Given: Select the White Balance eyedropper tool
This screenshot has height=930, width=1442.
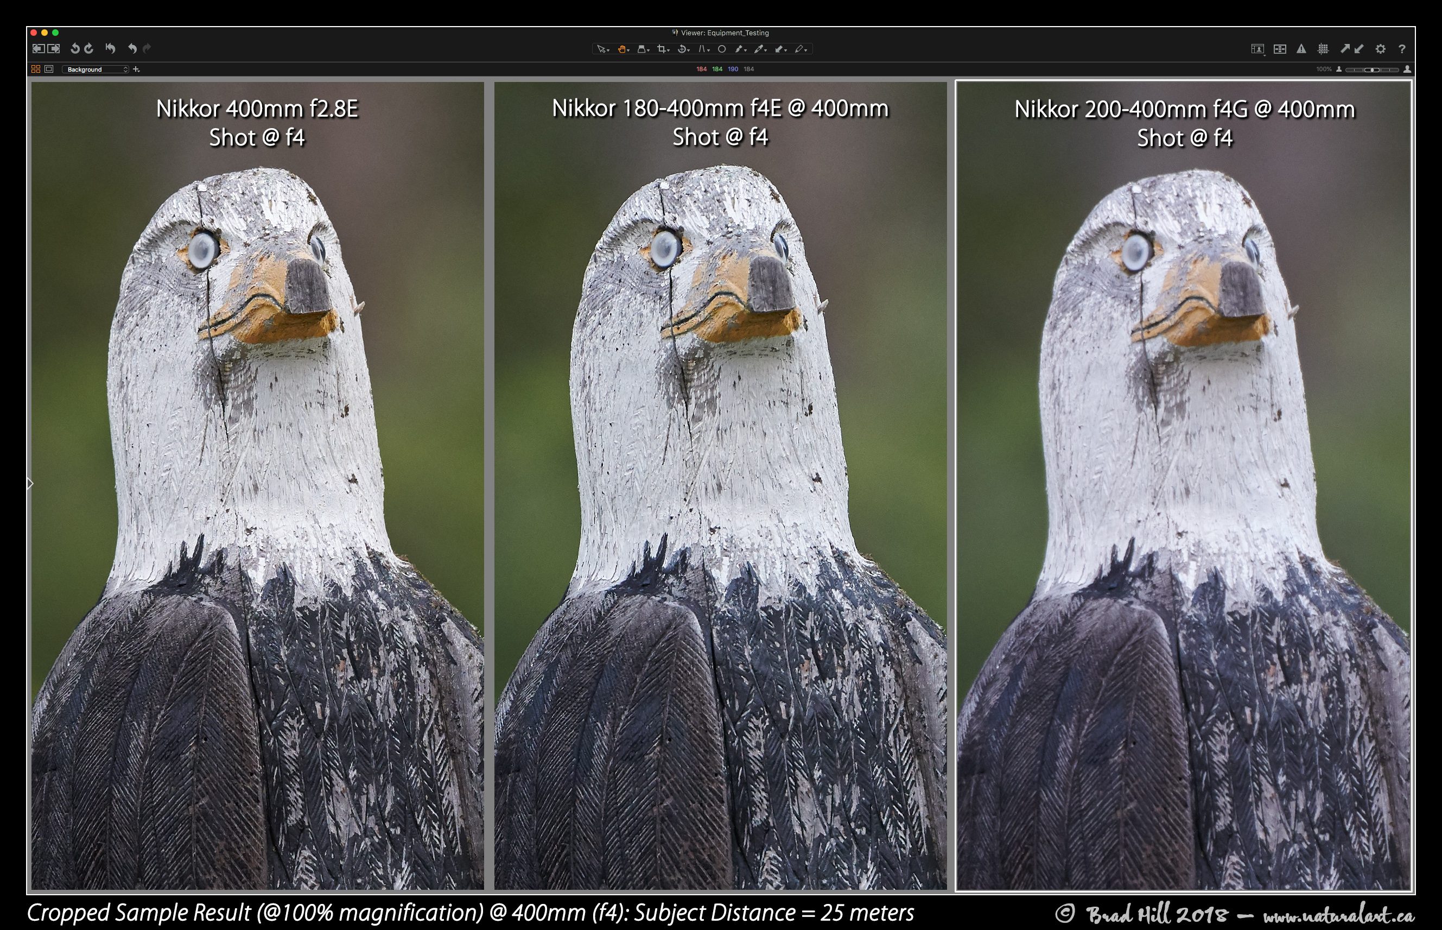Looking at the screenshot, I should click(759, 49).
